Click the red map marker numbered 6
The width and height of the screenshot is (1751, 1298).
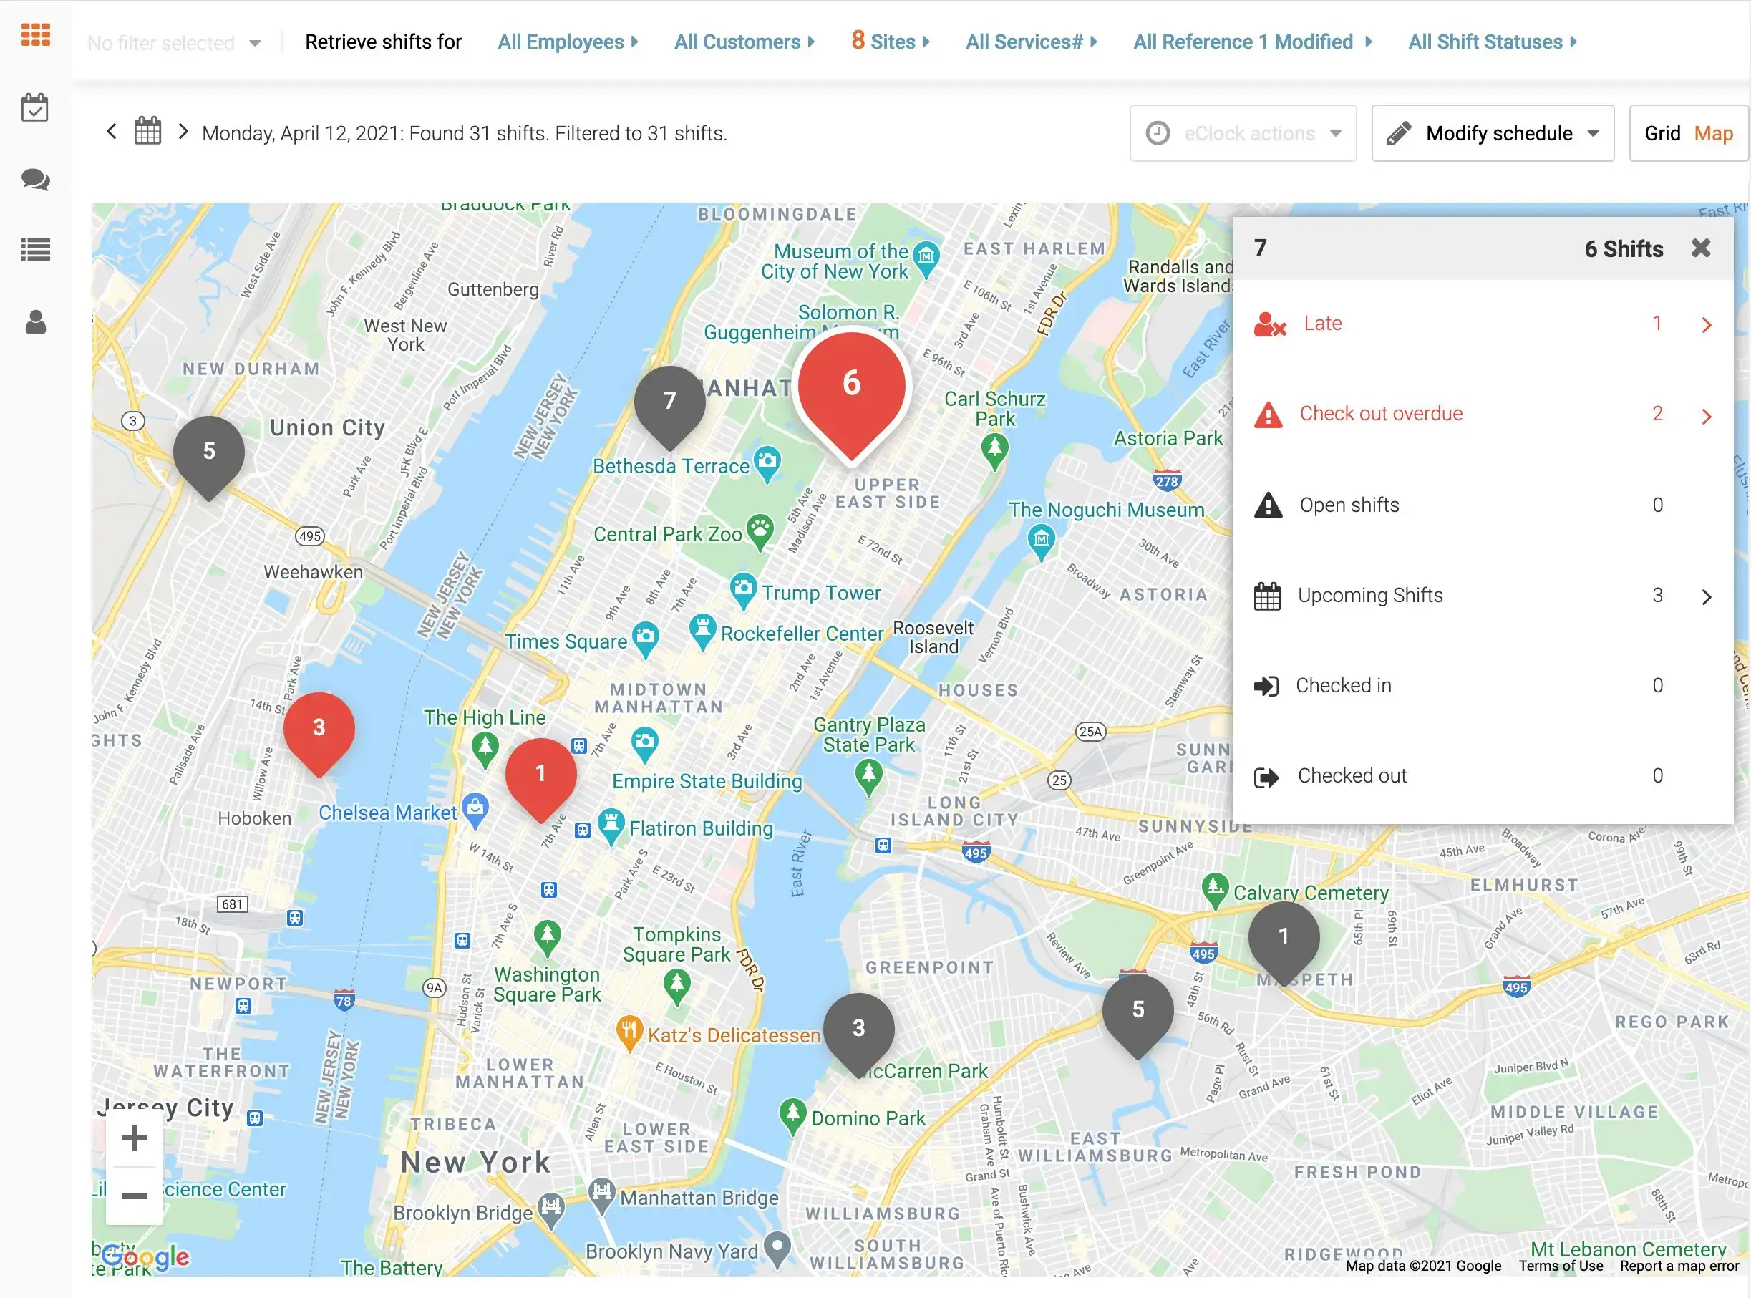click(x=852, y=395)
